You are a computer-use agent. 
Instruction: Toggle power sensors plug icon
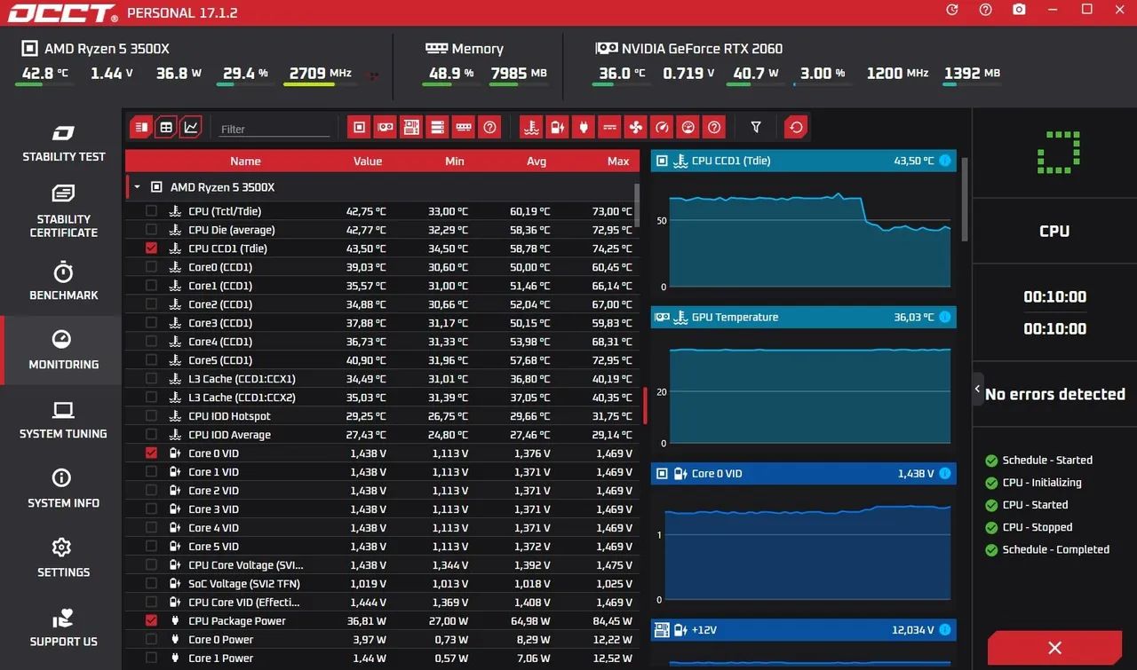pos(584,128)
